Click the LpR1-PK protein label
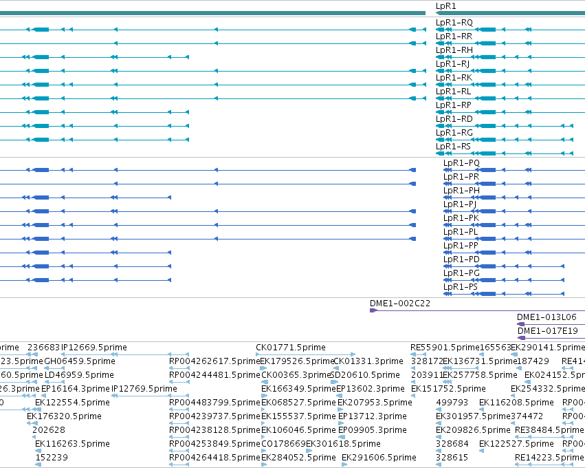 (461, 218)
